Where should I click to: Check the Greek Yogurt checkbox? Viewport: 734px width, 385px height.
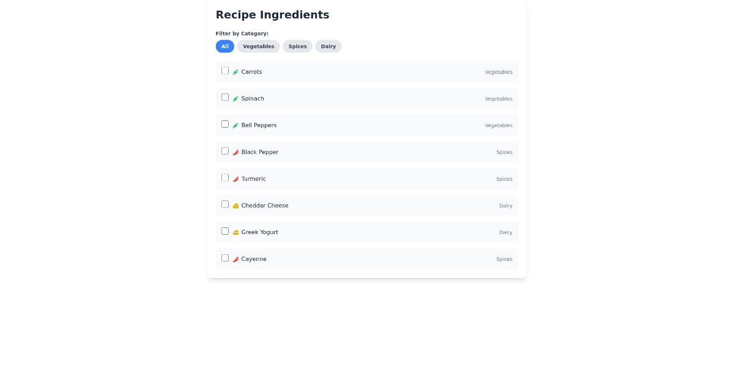[x=225, y=231]
